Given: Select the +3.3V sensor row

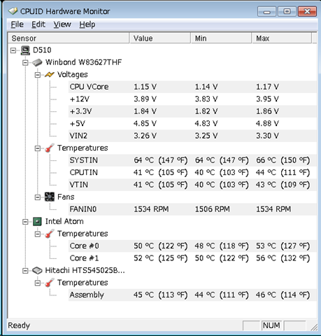Looking at the screenshot, I should 192,111.
